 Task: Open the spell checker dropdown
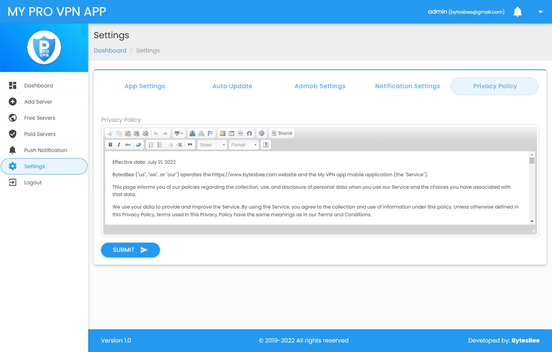click(179, 134)
